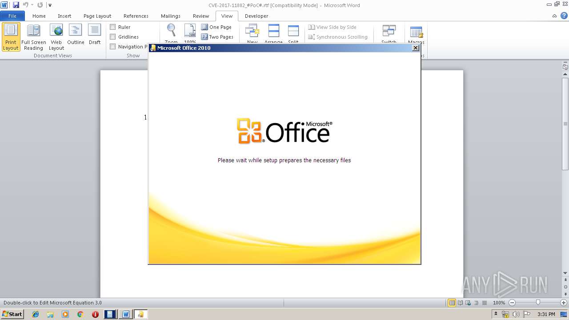Open the File tab
This screenshot has height=320, width=569.
point(12,16)
